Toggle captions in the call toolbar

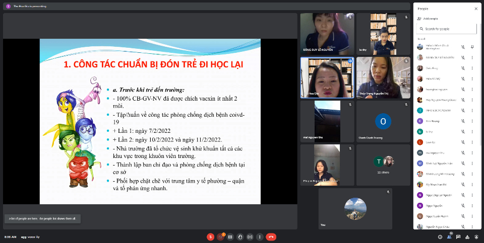tap(230, 236)
